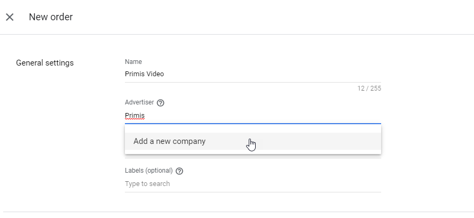This screenshot has width=474, height=218.
Task: Click the "12 / 255" character counter
Action: (x=369, y=88)
